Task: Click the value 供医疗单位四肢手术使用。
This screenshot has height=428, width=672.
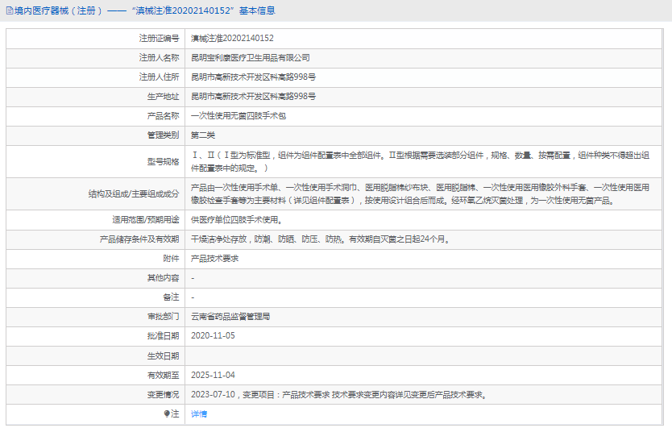Action: [238, 219]
